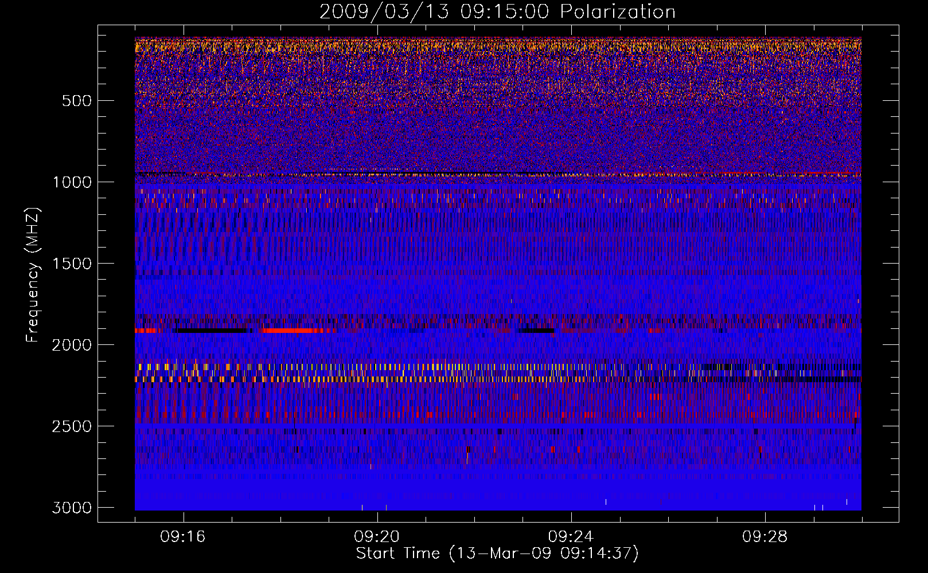Click the 3000 frequency tick label
The height and width of the screenshot is (573, 928).
(72, 508)
